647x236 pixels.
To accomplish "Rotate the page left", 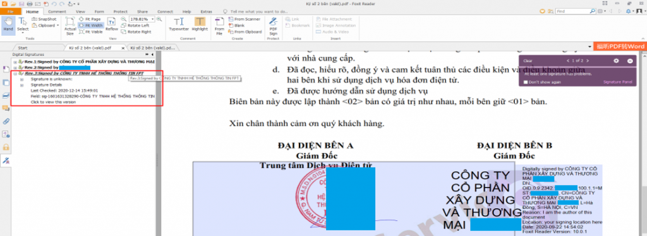I will 135,26.
